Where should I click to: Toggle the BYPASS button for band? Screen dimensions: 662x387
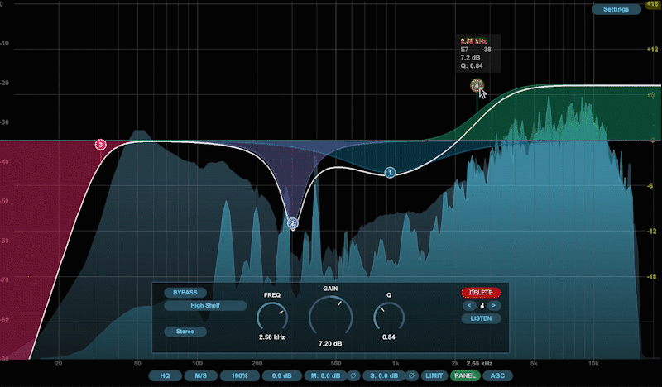(x=185, y=293)
